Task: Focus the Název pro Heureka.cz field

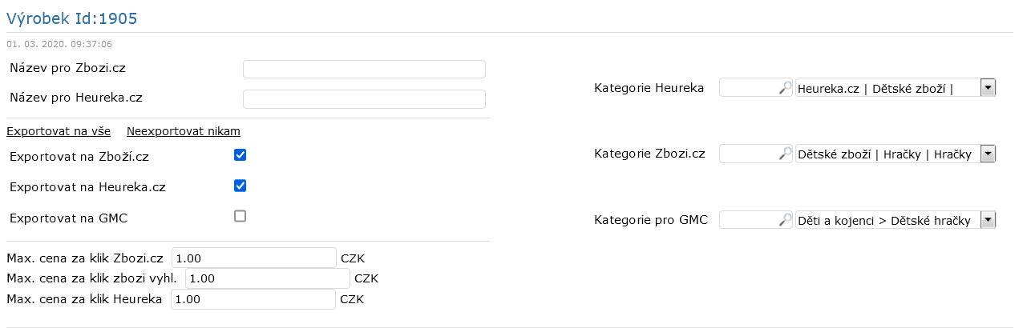Action: click(x=364, y=99)
